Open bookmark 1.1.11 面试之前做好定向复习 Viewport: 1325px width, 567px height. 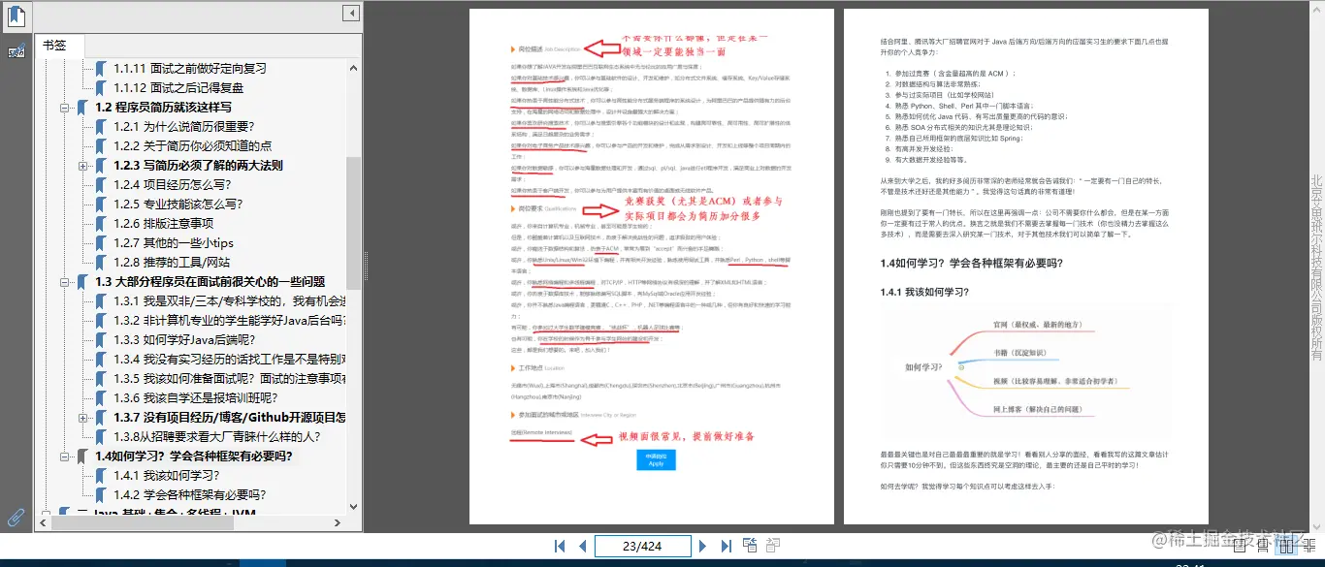[190, 69]
